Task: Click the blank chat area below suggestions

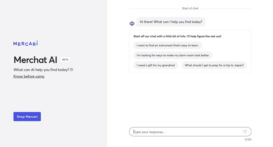Action: [x=190, y=99]
